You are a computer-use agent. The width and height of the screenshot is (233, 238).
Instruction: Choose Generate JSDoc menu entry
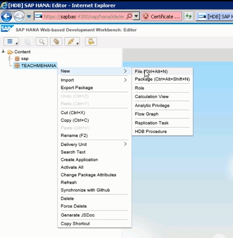(x=94, y=215)
